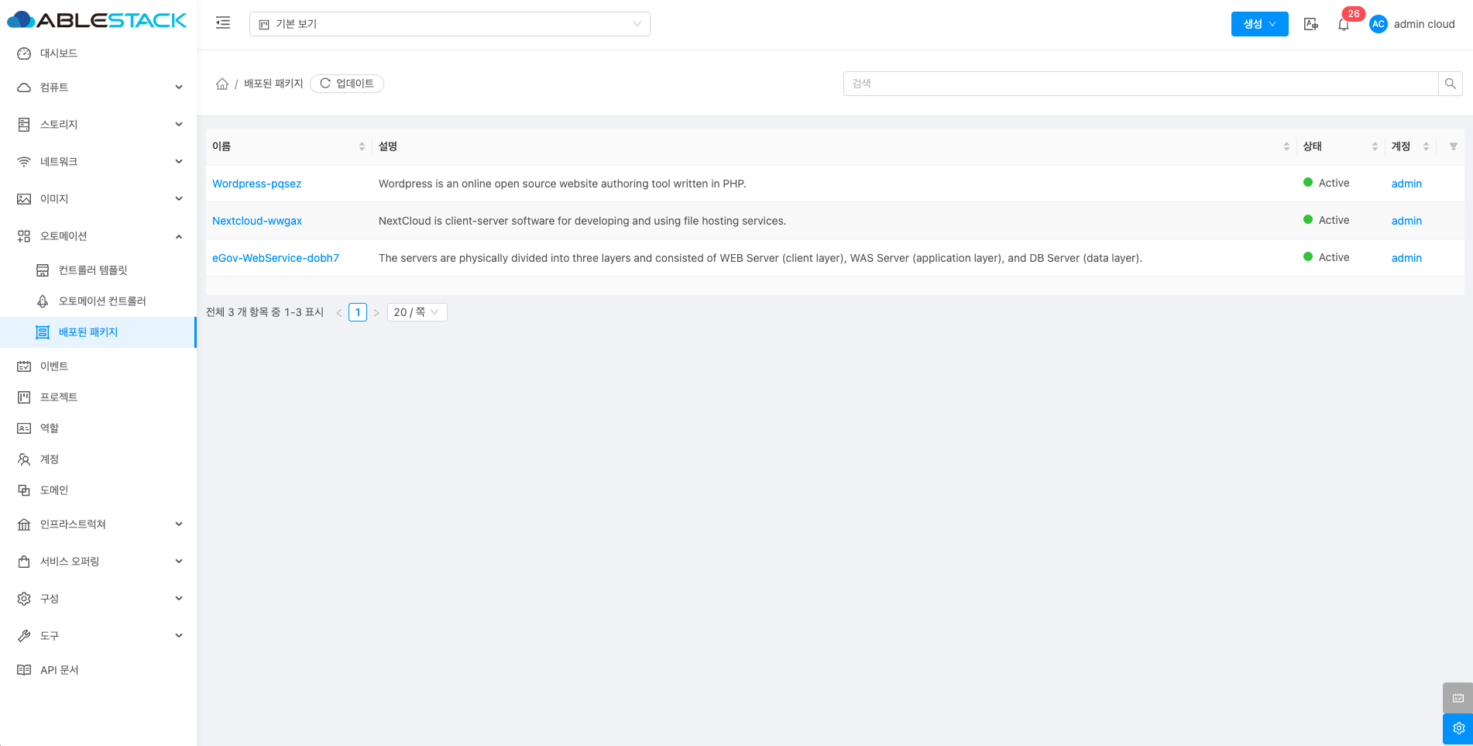Open 계정 in the sidebar
1473x746 pixels.
click(98, 459)
